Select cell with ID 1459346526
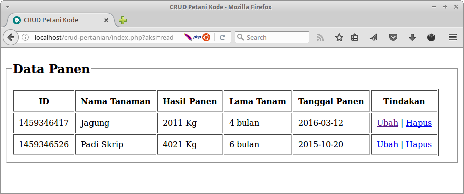 pyautogui.click(x=44, y=144)
